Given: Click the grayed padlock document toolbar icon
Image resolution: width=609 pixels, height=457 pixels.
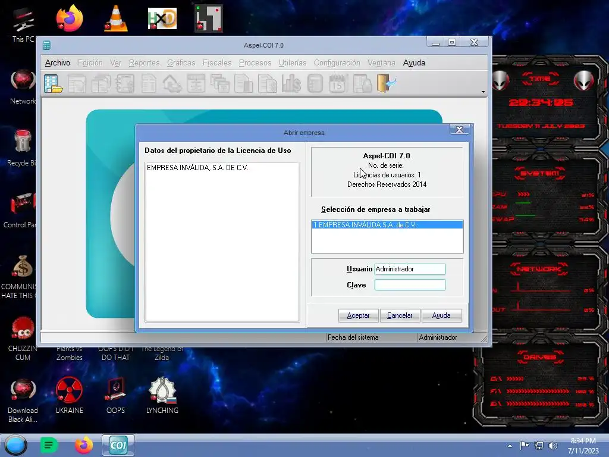Looking at the screenshot, I should [x=362, y=83].
